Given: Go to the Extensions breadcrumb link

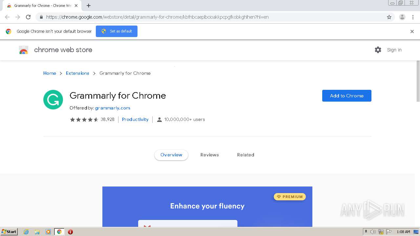Looking at the screenshot, I should (77, 73).
